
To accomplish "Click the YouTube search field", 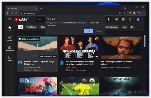I will (41, 20).
